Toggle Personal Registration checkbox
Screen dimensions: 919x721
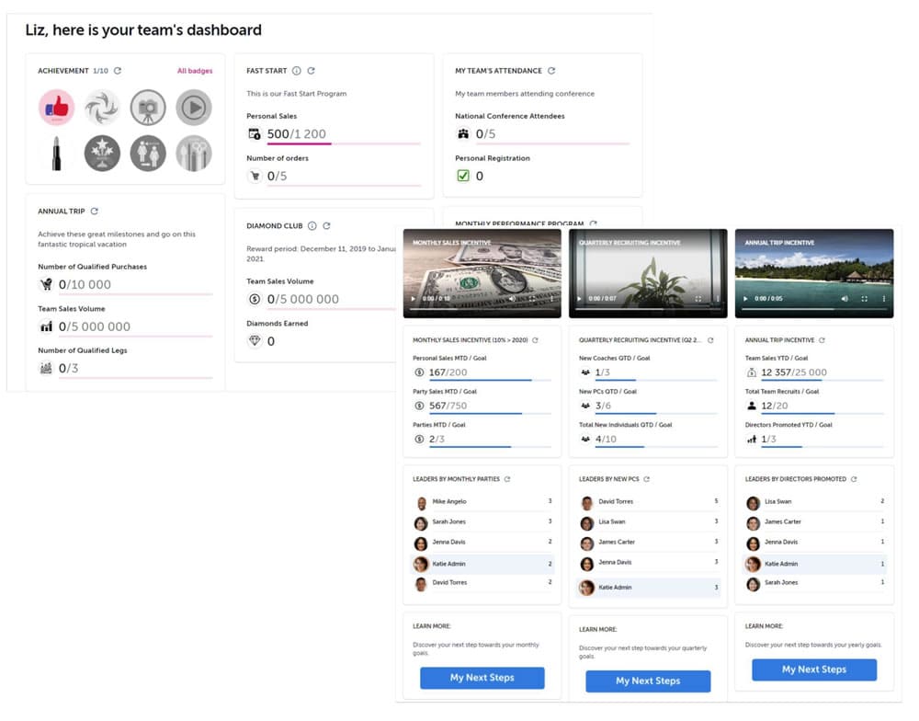click(463, 176)
